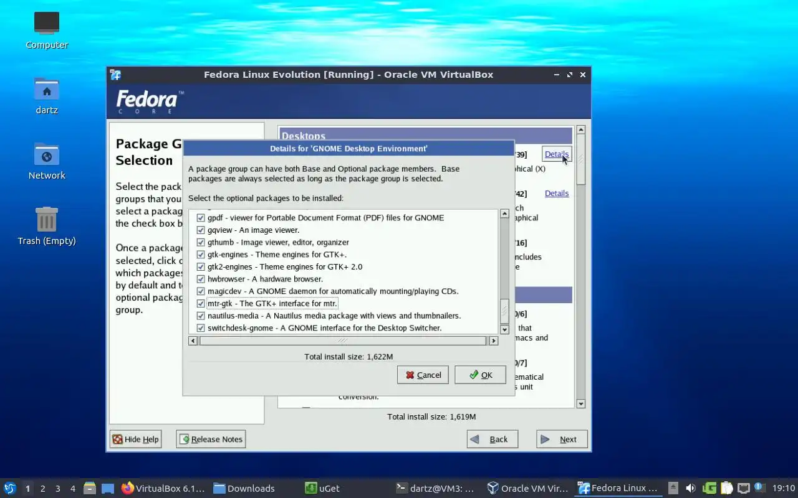
Task: Click the notification bubble tray icon
Action: [759, 487]
